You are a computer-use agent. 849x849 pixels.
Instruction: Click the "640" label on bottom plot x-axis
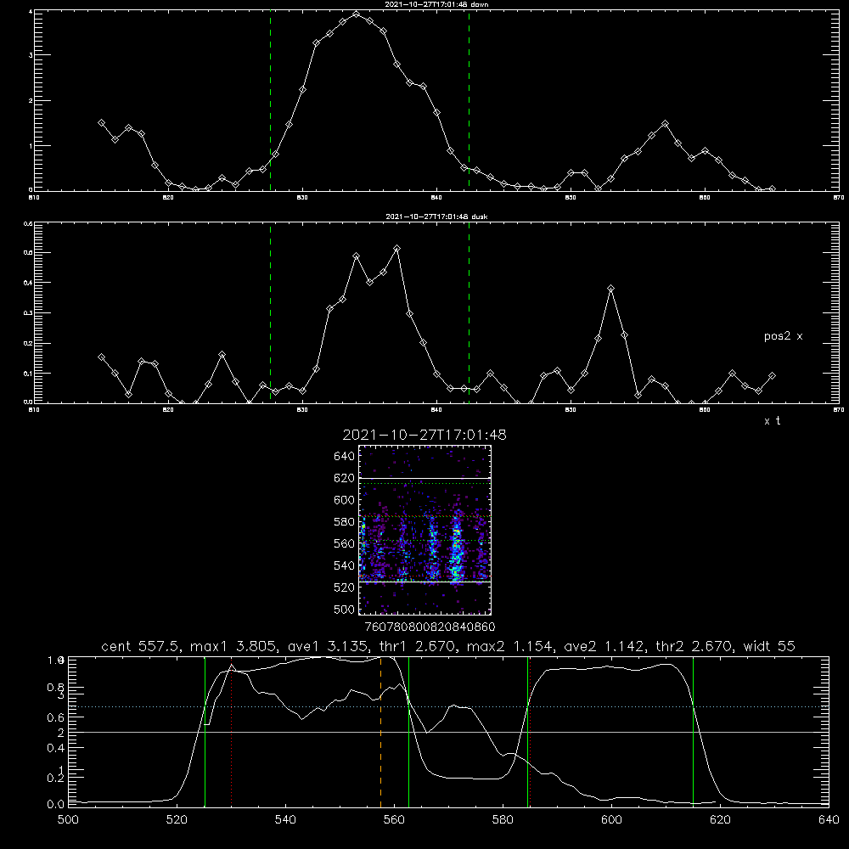point(829,820)
